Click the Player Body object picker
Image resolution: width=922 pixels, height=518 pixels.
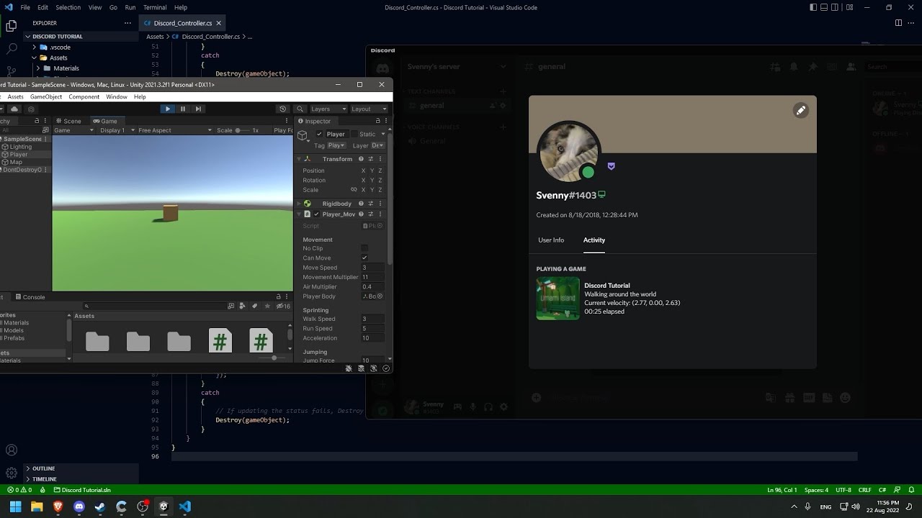[380, 296]
